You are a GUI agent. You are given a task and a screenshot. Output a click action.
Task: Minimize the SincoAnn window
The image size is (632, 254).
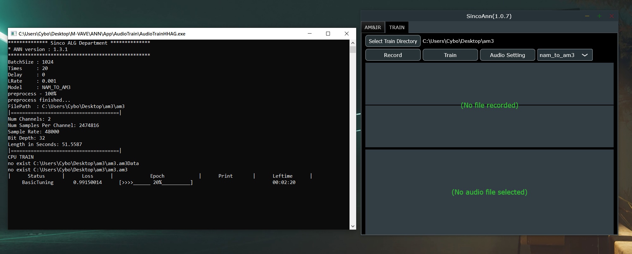[x=587, y=16]
